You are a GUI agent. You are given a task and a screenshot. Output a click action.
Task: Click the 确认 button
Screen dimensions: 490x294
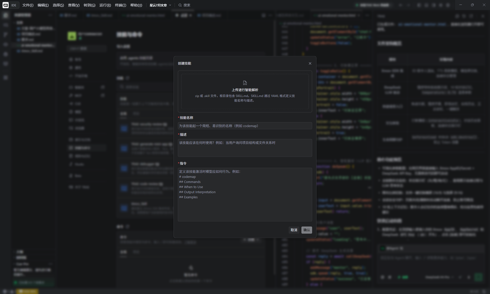(x=307, y=230)
